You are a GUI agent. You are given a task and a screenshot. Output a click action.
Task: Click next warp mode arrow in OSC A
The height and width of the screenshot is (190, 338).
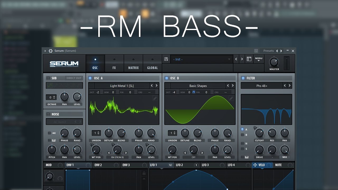[126, 153]
